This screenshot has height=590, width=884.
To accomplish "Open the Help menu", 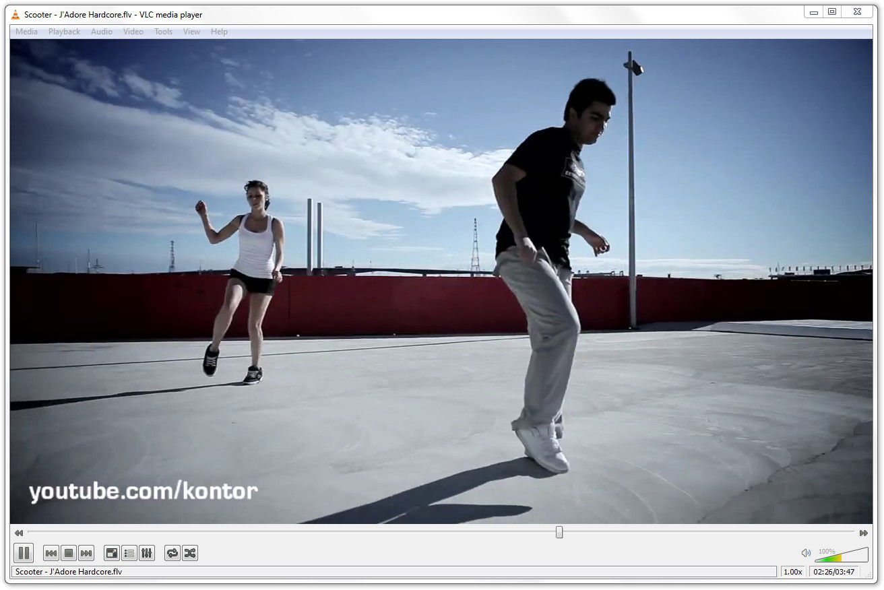I will point(219,32).
